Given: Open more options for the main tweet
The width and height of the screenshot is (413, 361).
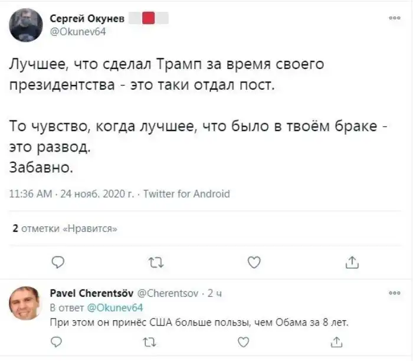Looking at the screenshot, I should pos(395,18).
